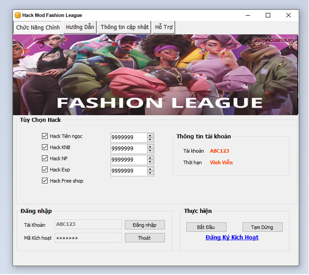Close the Hack Mod Fashion League window
The image size is (309, 275).
(x=288, y=15)
